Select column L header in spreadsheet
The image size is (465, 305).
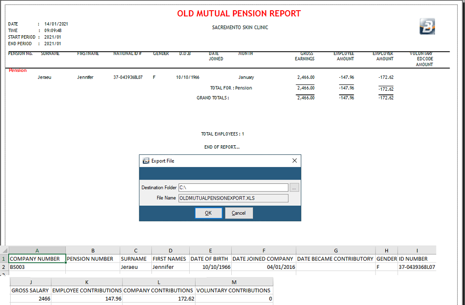pos(159,282)
